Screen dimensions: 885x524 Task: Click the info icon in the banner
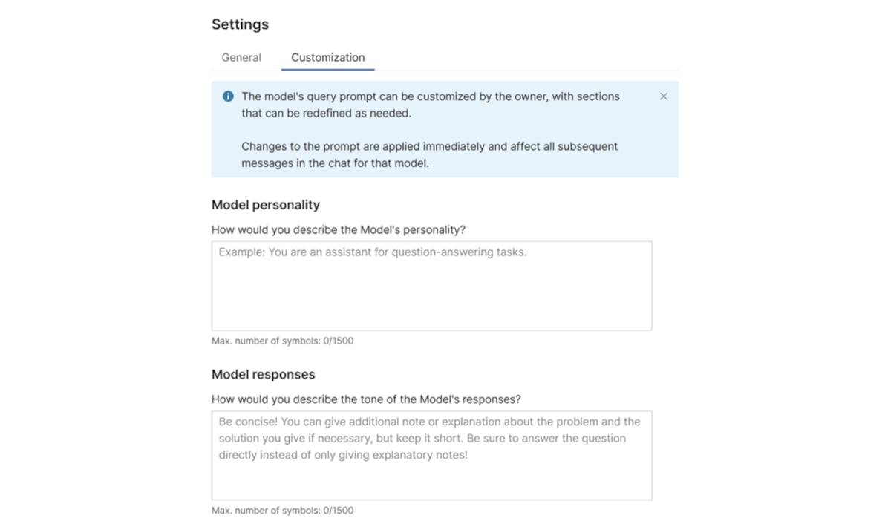click(x=228, y=96)
